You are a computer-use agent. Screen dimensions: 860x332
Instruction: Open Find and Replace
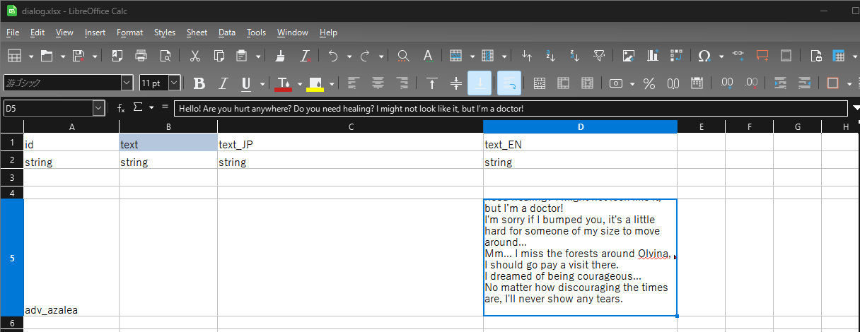pos(403,56)
